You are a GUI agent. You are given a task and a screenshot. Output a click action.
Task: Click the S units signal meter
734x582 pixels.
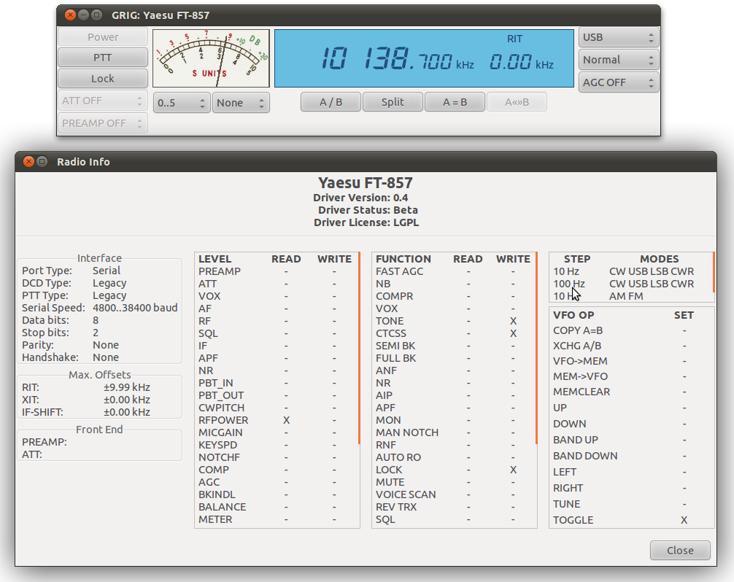click(211, 58)
